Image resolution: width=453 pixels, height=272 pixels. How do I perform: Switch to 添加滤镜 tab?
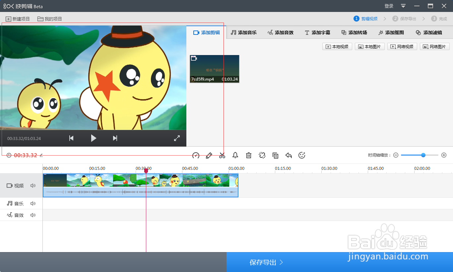pos(429,33)
